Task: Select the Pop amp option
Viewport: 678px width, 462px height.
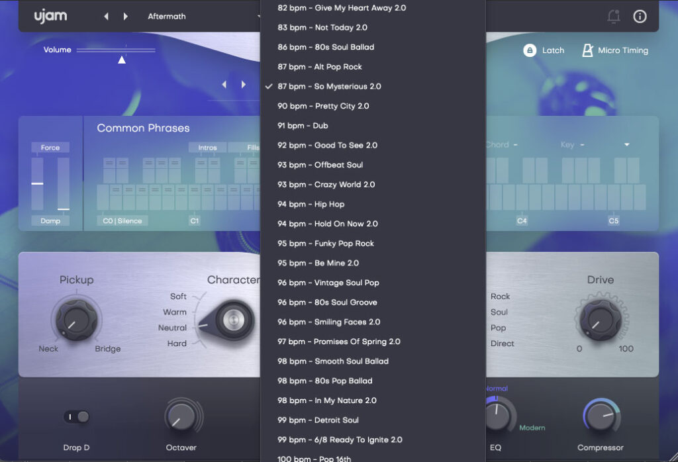Action: [x=498, y=328]
